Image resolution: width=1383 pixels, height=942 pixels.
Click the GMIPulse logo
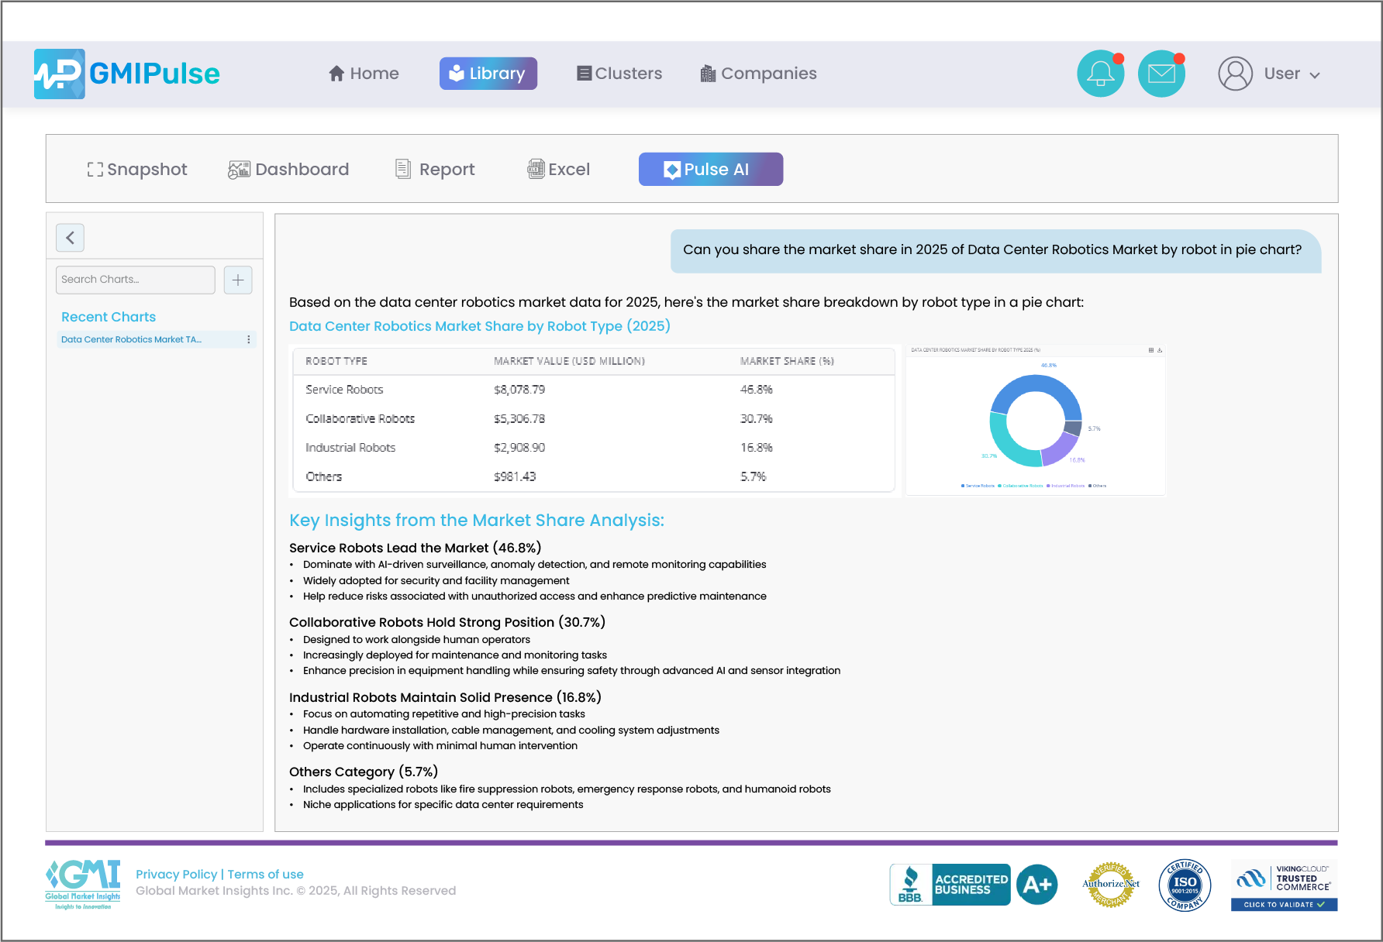127,74
